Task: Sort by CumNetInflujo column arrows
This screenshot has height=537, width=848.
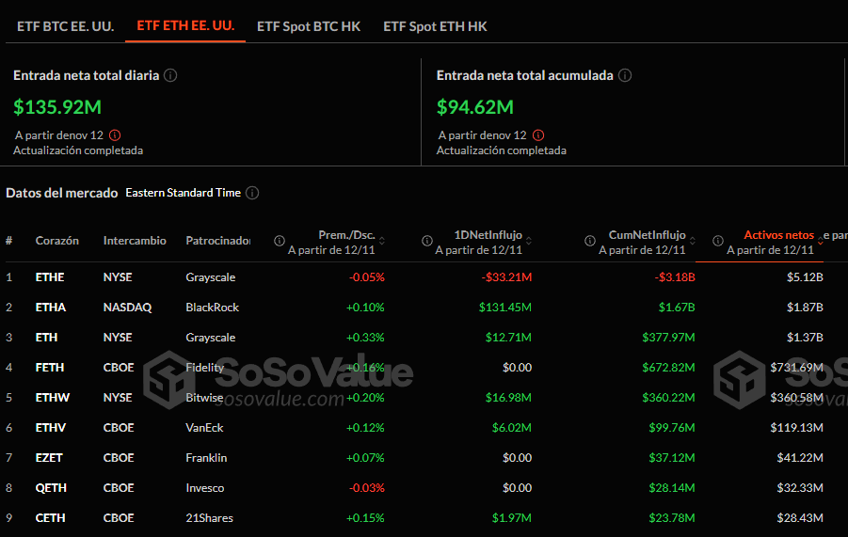Action: 693,241
